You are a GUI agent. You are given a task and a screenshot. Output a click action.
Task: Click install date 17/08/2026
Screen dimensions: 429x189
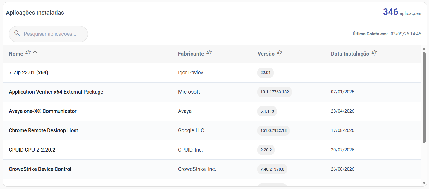coord(342,130)
